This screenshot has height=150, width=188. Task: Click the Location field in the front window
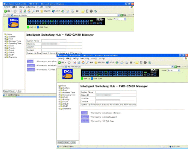(108, 98)
